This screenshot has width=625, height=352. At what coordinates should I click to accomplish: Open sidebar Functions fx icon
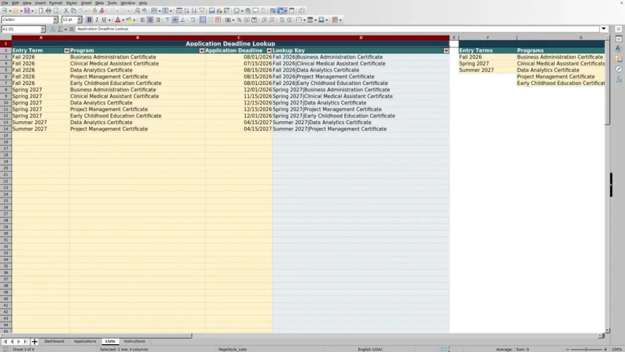(x=619, y=79)
